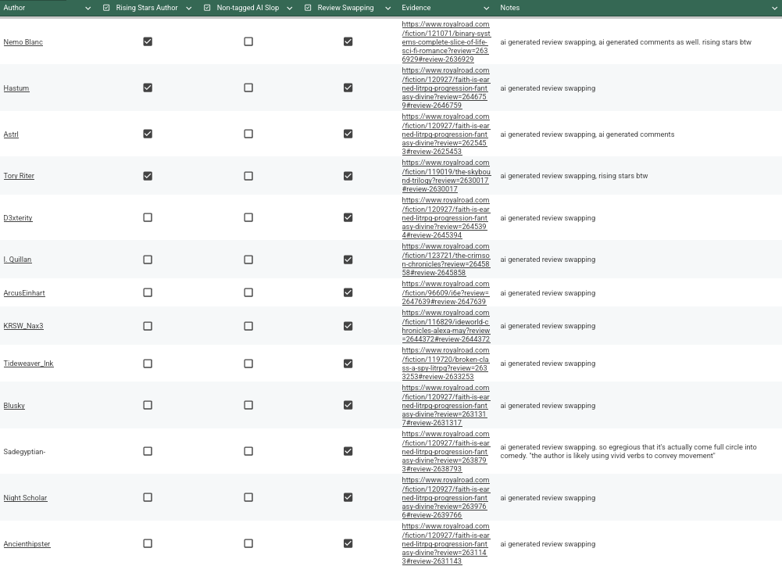Open Blusky's faith-is-earned evidence link
The height and width of the screenshot is (566, 782).
446,405
